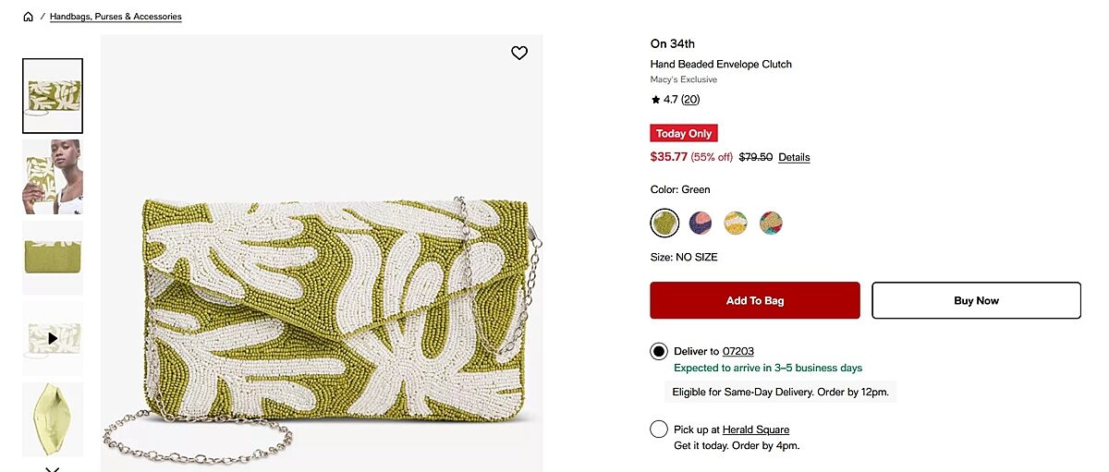
Task: Show the model holding clutch thumbnail
Action: (x=53, y=176)
